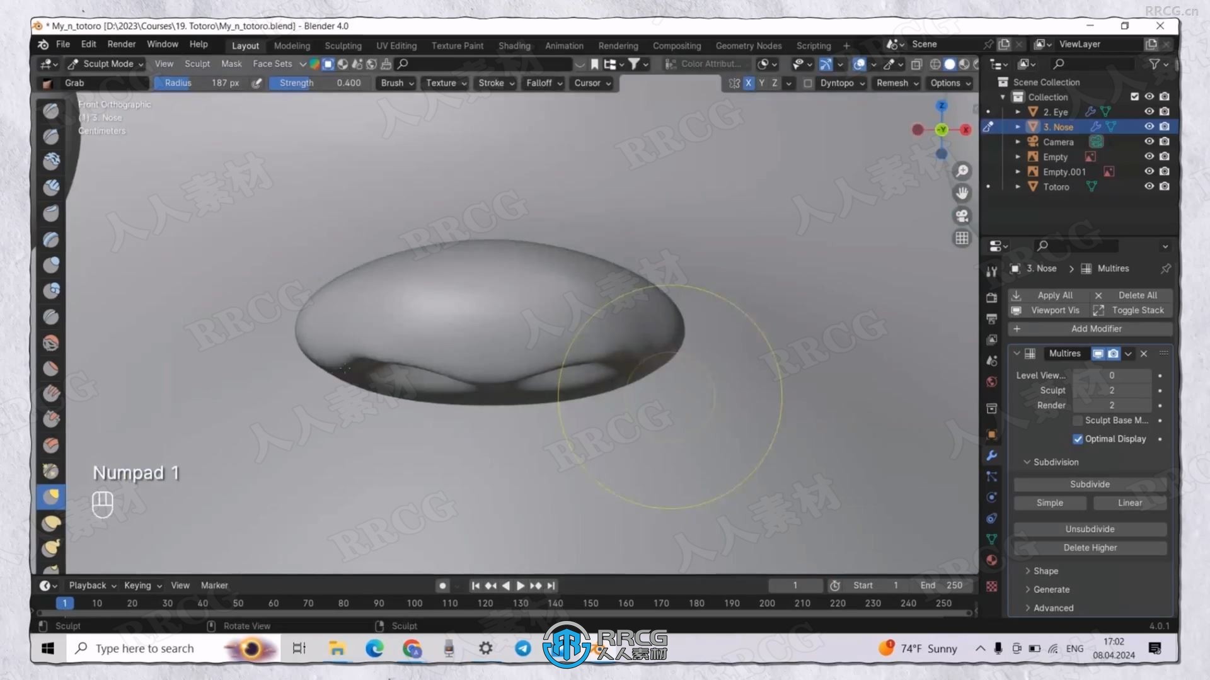
Task: Click Add Modifier button
Action: pyautogui.click(x=1090, y=329)
